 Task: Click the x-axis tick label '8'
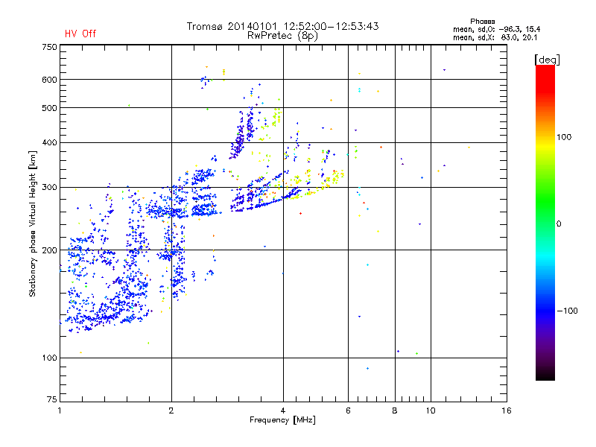395,410
